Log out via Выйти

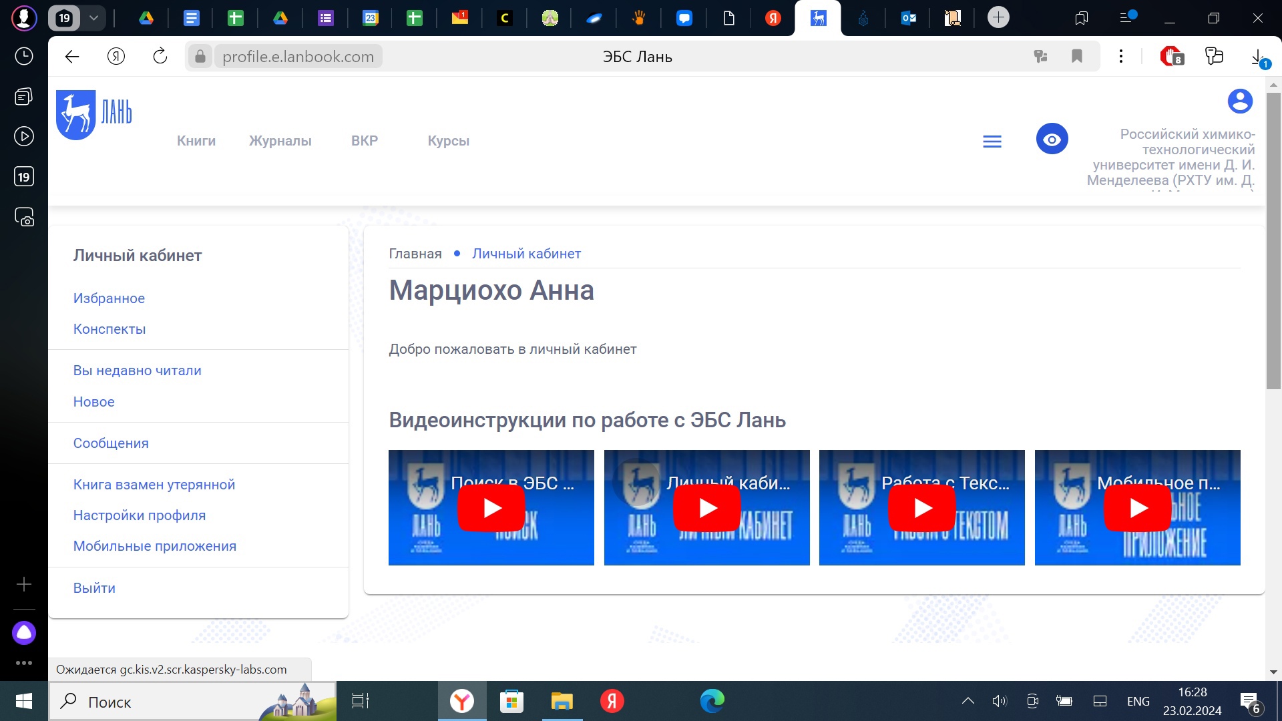94,588
